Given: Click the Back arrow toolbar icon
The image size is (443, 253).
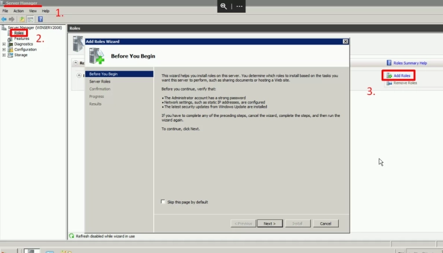Looking at the screenshot, I should pos(5,19).
